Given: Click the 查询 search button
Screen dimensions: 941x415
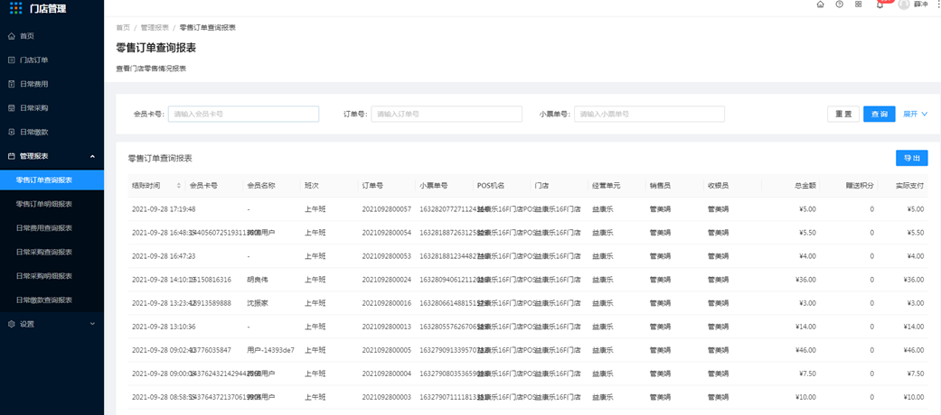Looking at the screenshot, I should pos(880,114).
